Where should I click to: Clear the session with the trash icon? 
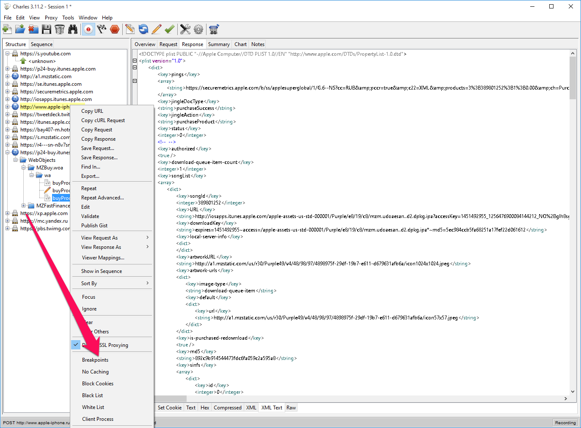tap(60, 29)
